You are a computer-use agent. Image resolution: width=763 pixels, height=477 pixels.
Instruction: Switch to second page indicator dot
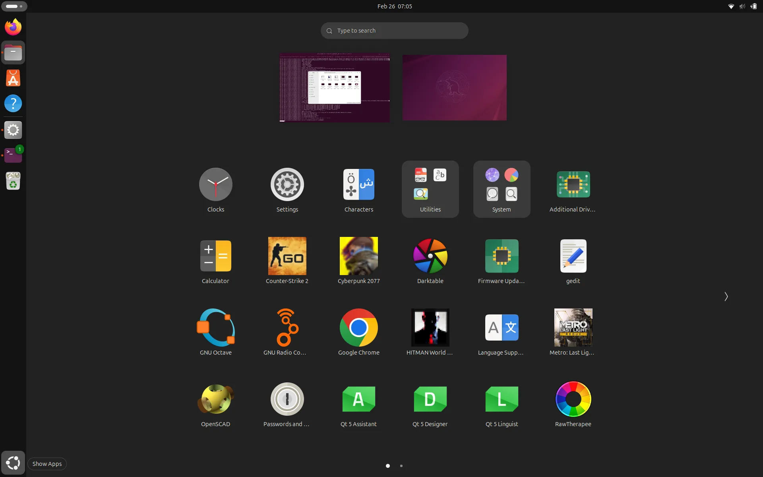pos(401,466)
